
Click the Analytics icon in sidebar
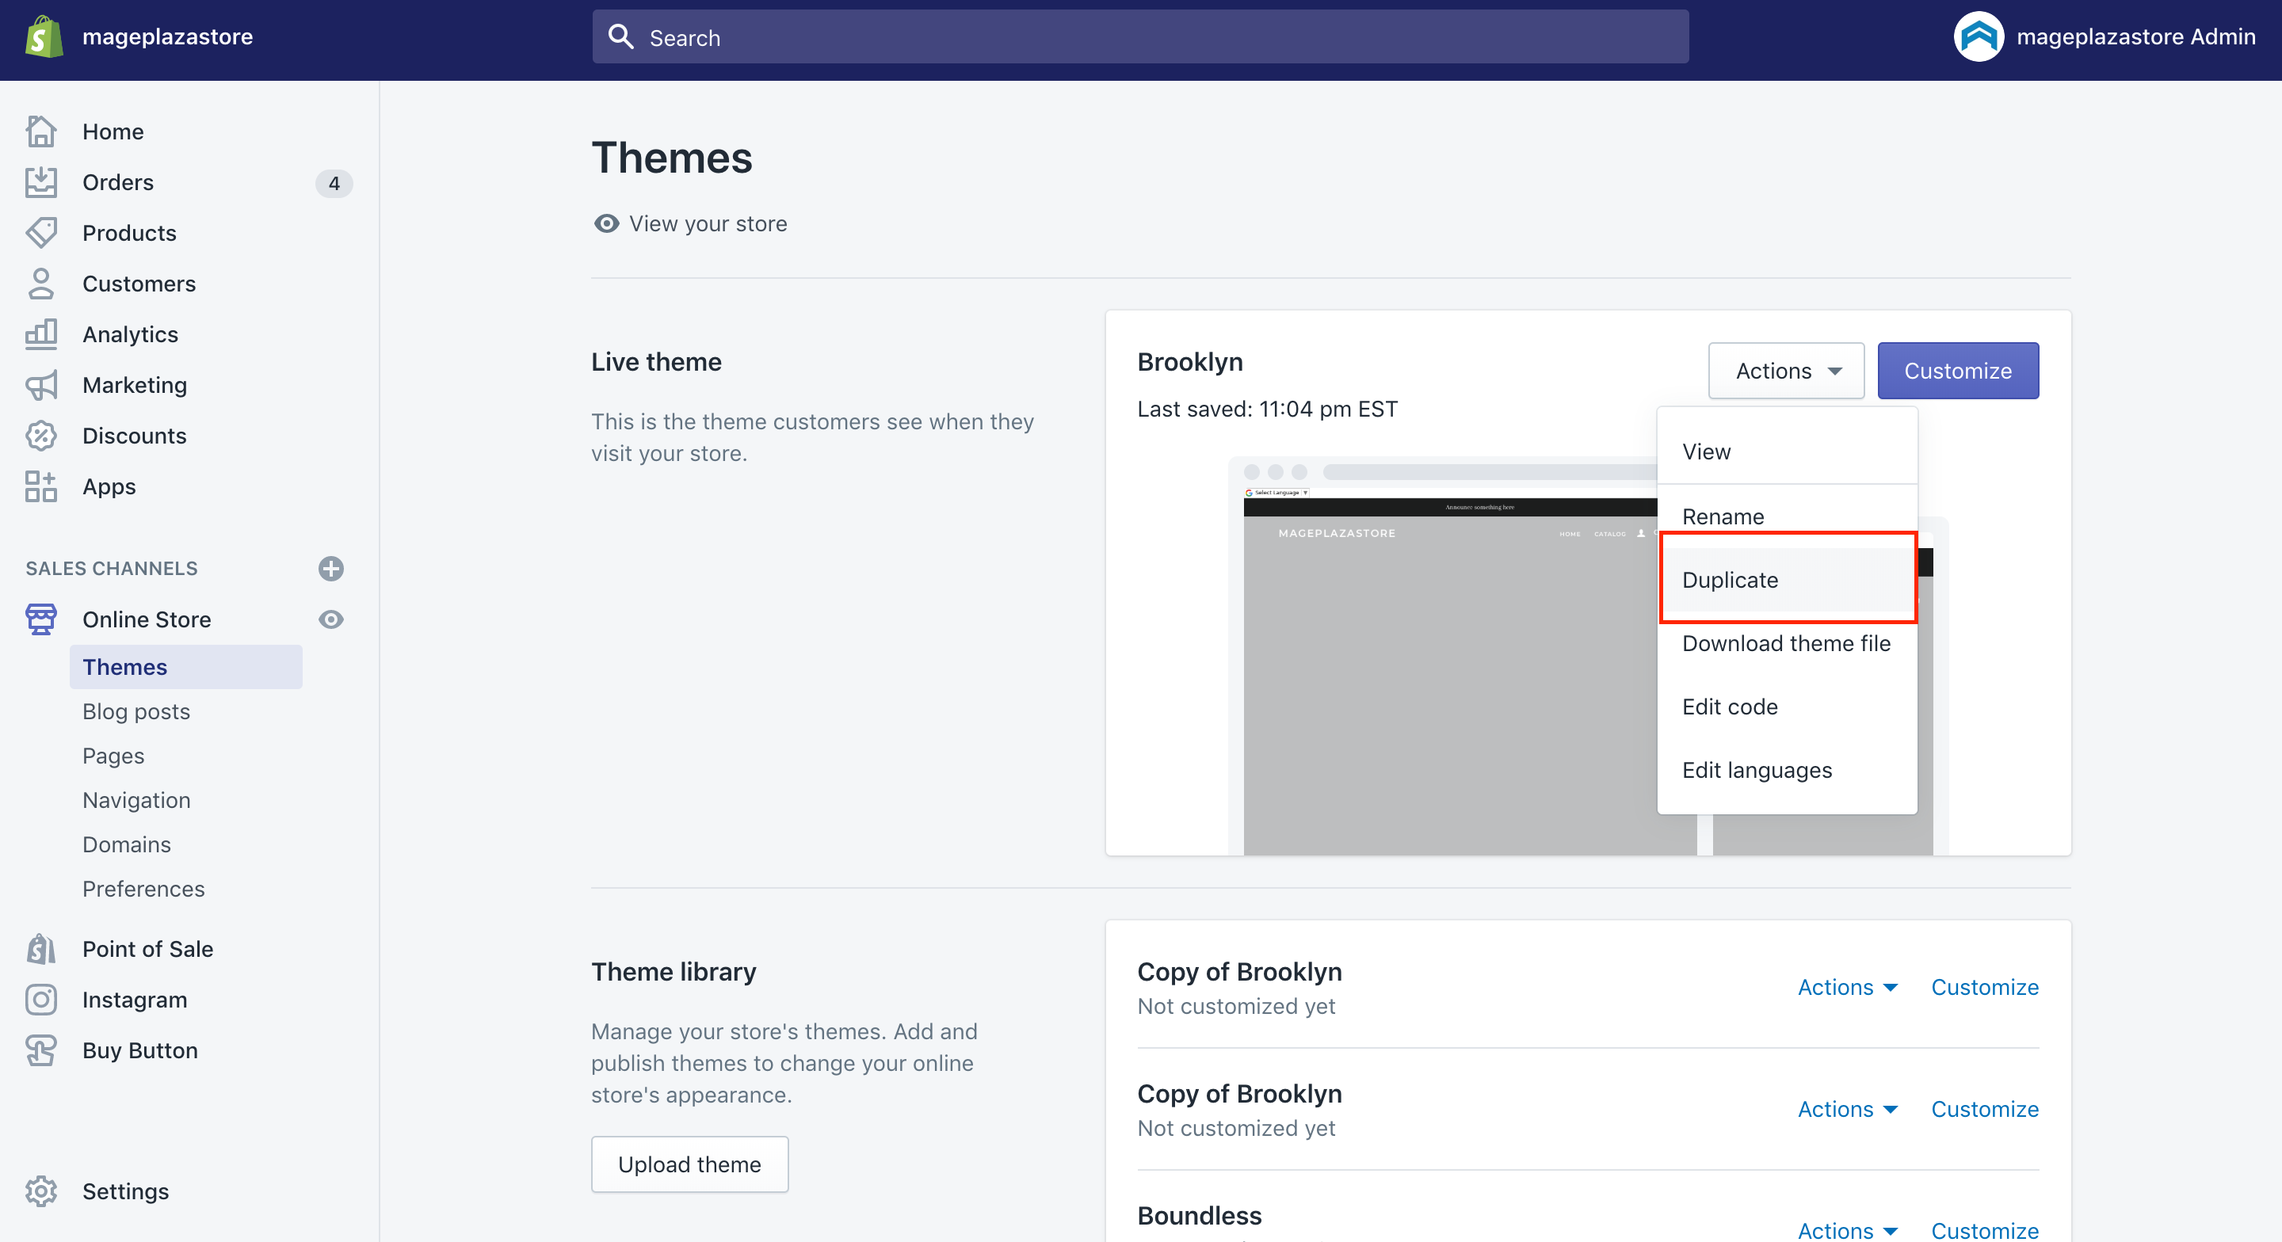tap(41, 333)
